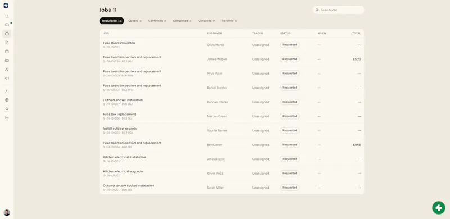Click the WHEN column header
Image resolution: width=450 pixels, height=219 pixels.
(x=322, y=33)
